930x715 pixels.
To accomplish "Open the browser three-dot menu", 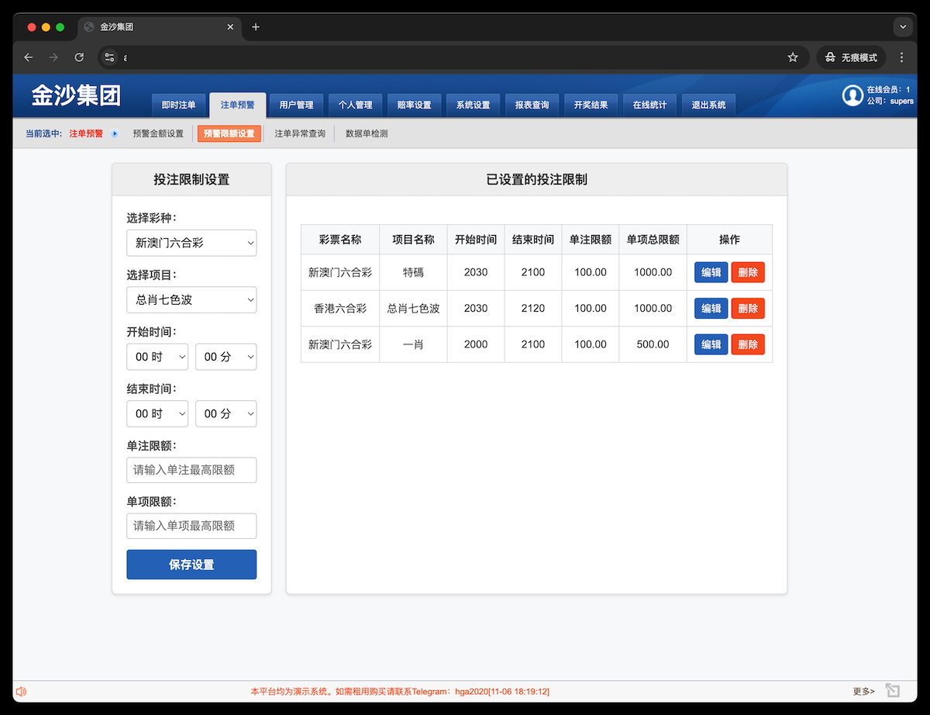I will pyautogui.click(x=901, y=57).
